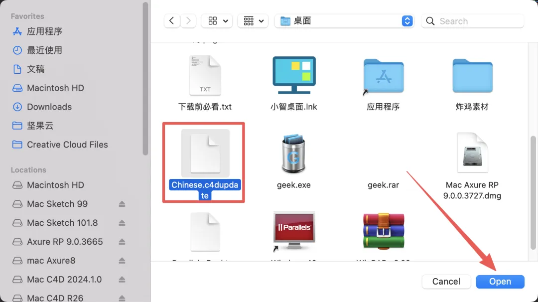Click the 炸鸡素材 folder name label
The height and width of the screenshot is (302, 538).
pos(472,107)
